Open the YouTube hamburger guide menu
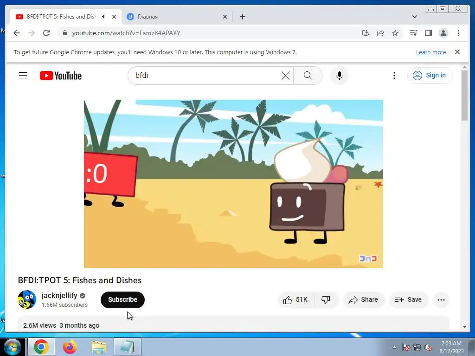 tap(23, 76)
